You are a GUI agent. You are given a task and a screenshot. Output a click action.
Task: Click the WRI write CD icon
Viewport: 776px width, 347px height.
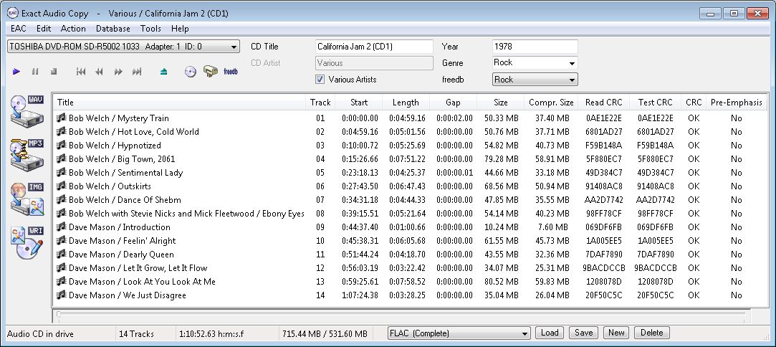[x=27, y=242]
